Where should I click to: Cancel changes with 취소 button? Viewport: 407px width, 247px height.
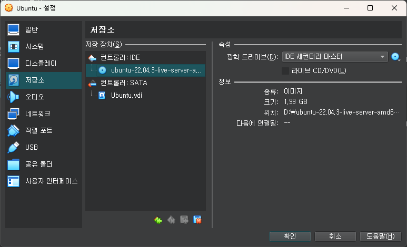tap(335, 236)
